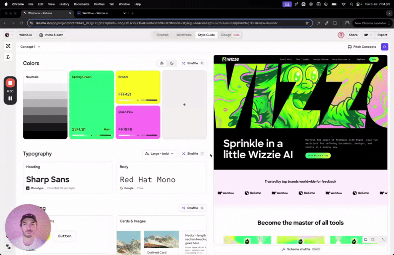
Task: Pause the recording in the floating widget
Action: pyautogui.click(x=10, y=98)
